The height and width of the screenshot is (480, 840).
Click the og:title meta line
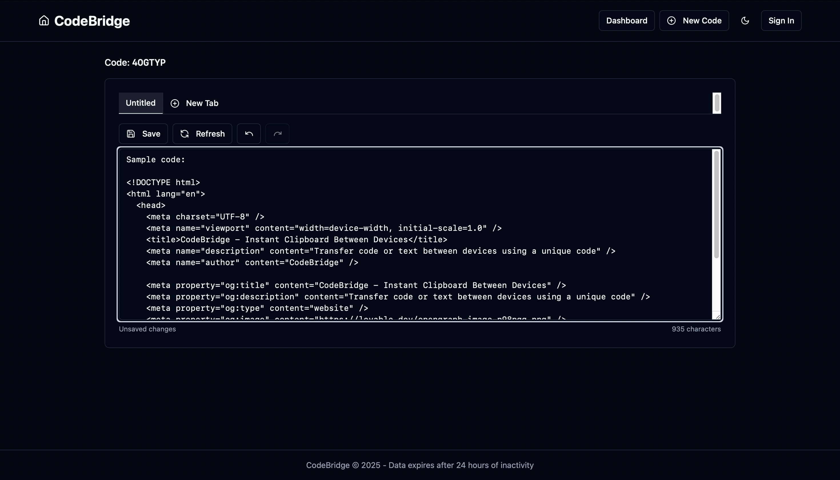pyautogui.click(x=356, y=285)
